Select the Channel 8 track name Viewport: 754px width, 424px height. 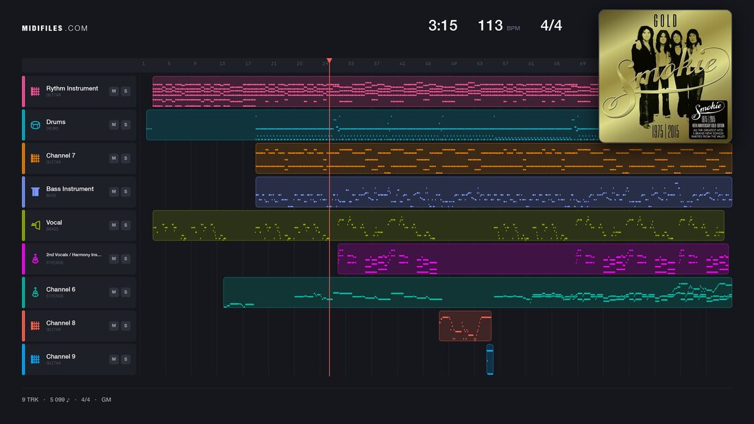pos(60,323)
